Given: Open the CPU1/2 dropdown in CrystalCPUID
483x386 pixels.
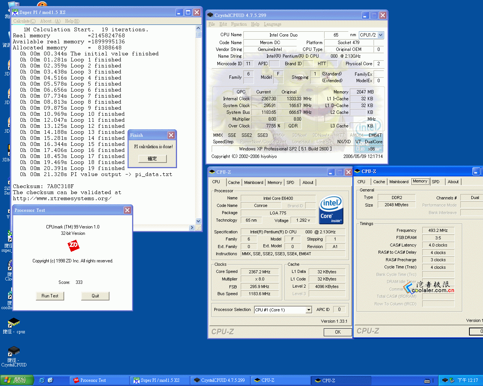Looking at the screenshot, I should [380, 35].
